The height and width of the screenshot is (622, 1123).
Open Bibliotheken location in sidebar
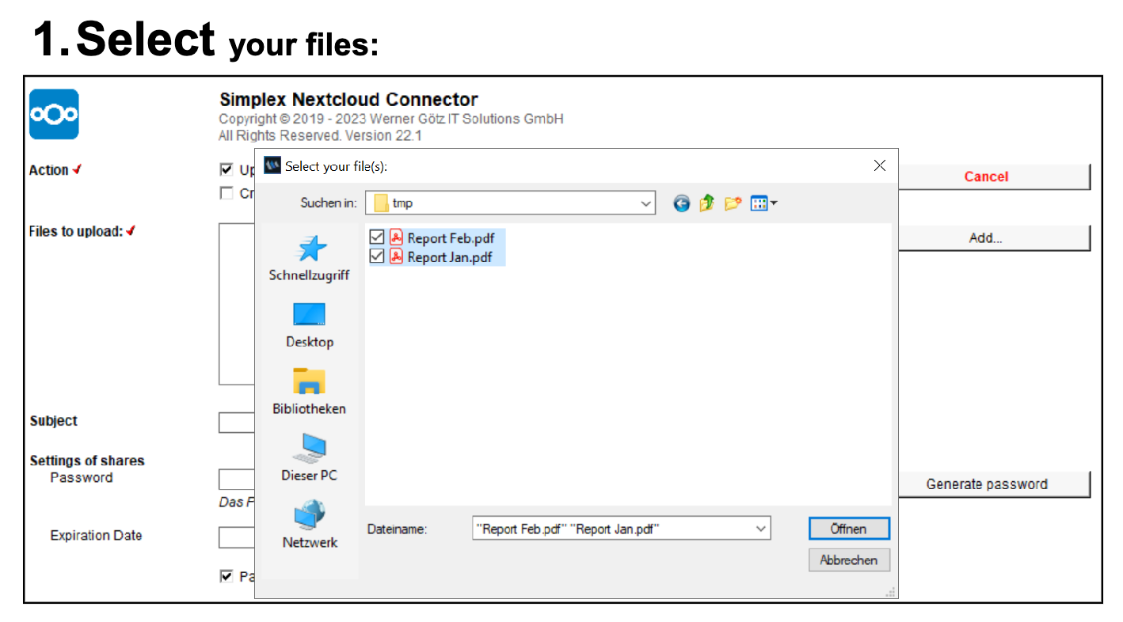tap(309, 392)
